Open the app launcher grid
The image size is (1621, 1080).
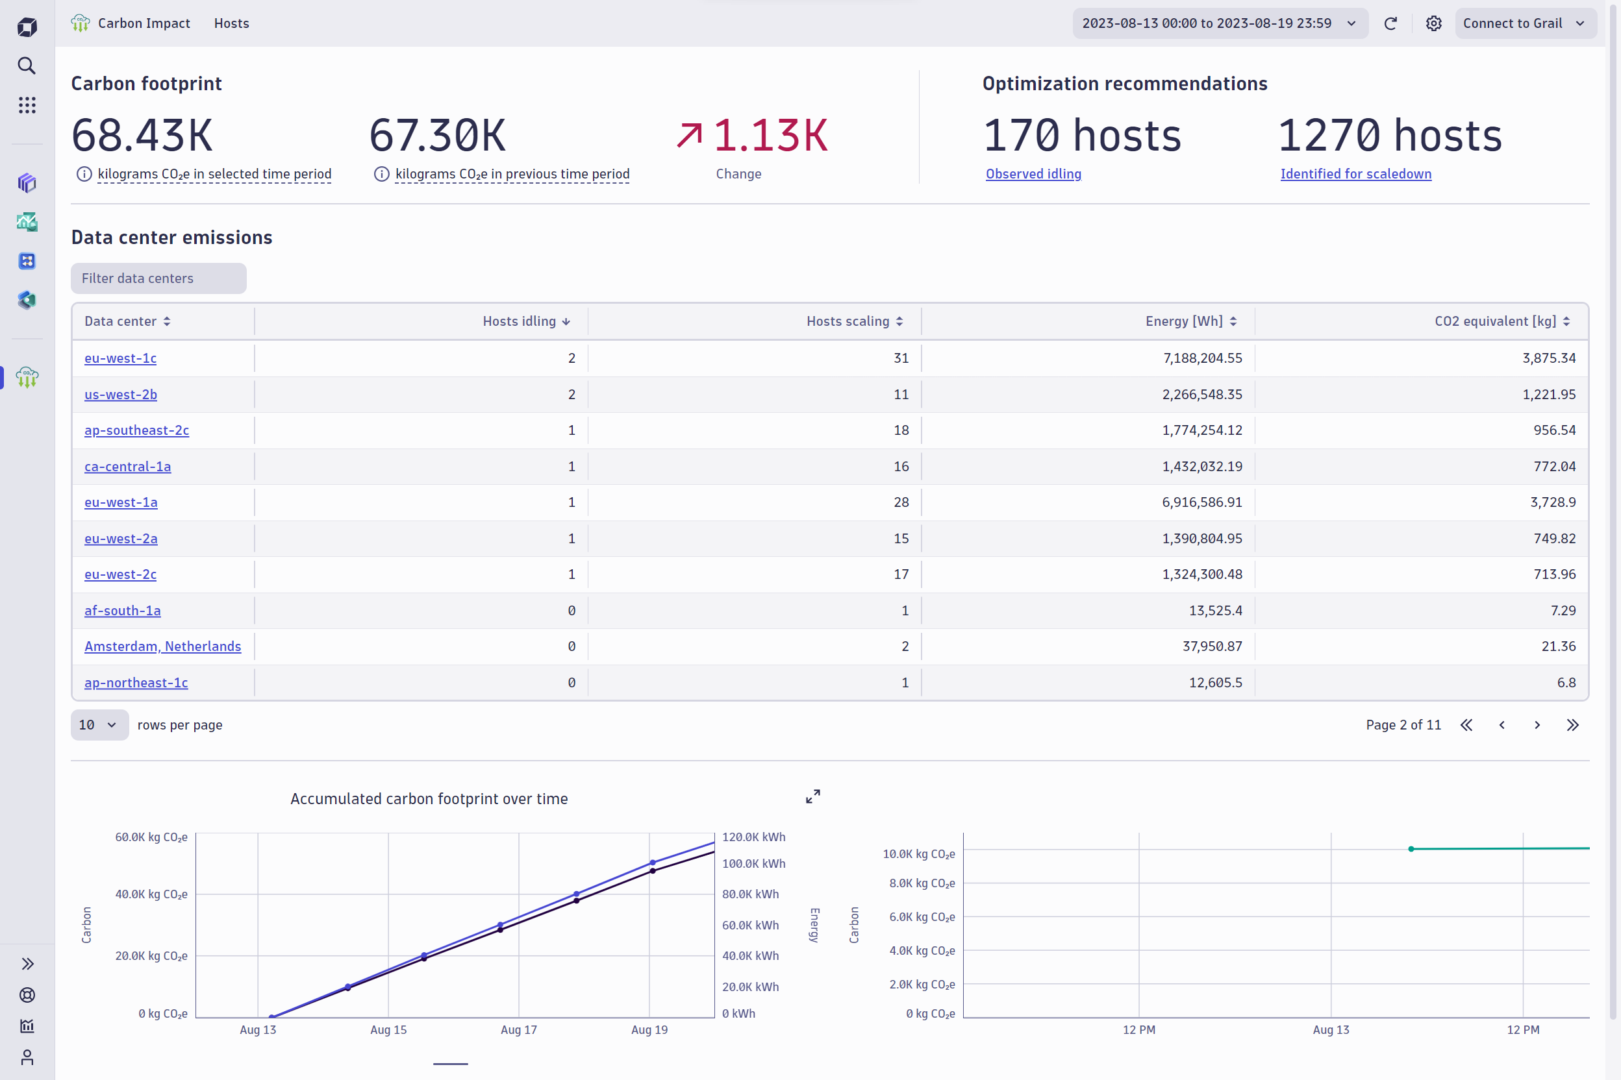(26, 104)
